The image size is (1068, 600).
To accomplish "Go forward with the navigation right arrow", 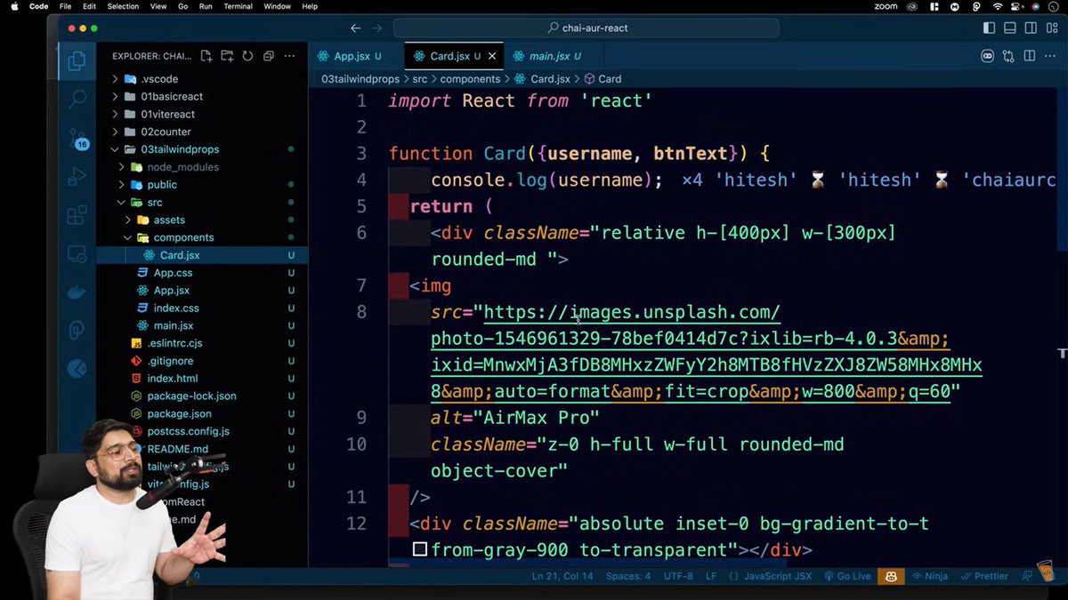I will click(377, 28).
